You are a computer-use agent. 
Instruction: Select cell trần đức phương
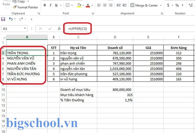[x=78, y=74]
